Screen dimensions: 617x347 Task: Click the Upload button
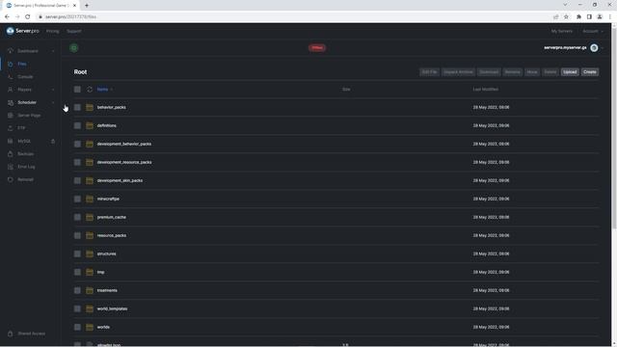[x=570, y=72]
